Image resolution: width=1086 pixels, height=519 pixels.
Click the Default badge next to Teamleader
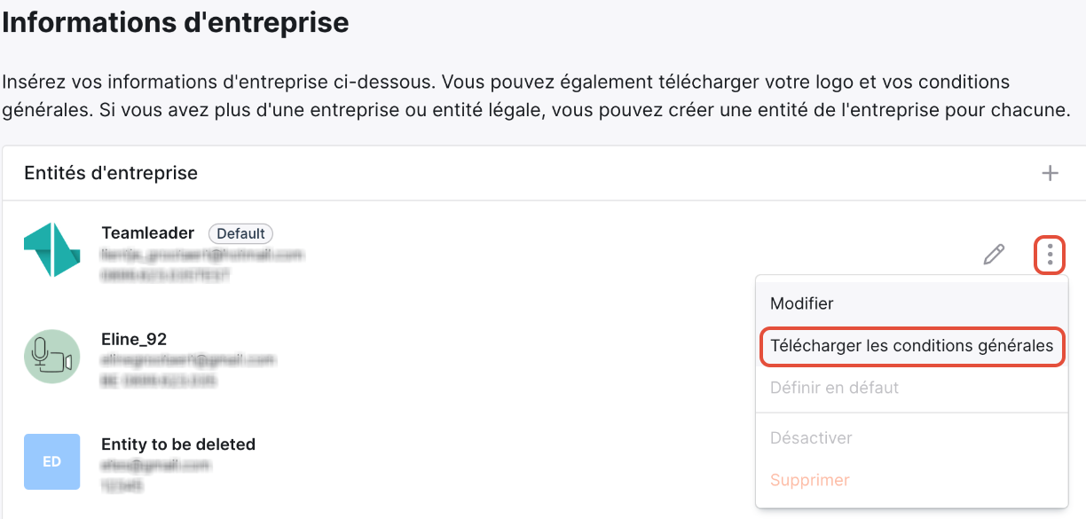[x=240, y=233]
